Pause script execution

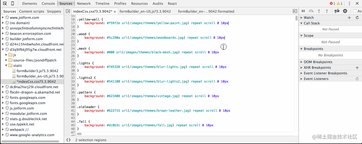[303, 11]
